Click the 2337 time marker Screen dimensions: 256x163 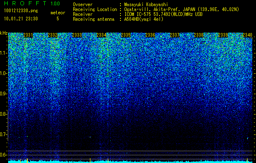click(175, 35)
